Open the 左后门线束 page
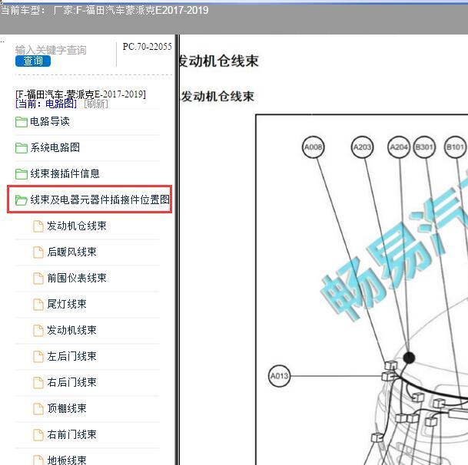This screenshot has height=465, width=468. click(71, 357)
